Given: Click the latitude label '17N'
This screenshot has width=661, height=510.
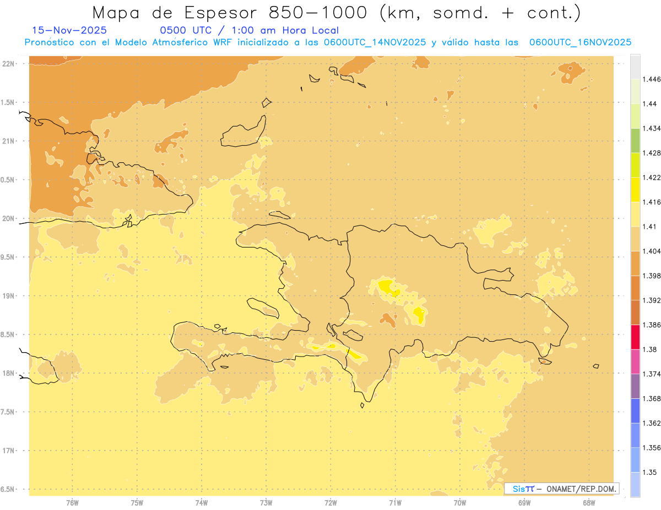Looking at the screenshot, I should (x=8, y=451).
